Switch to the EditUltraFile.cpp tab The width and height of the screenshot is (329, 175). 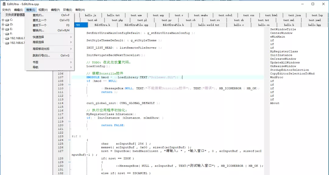(136, 25)
